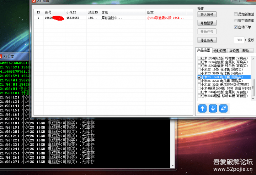
Task: Switch to the 地址设置 tab
Action: [220, 51]
